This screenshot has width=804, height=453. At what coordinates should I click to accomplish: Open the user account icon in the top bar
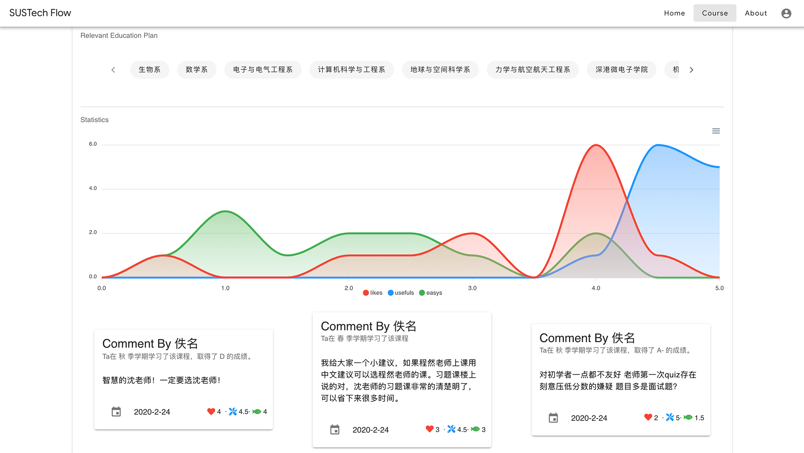click(x=786, y=13)
